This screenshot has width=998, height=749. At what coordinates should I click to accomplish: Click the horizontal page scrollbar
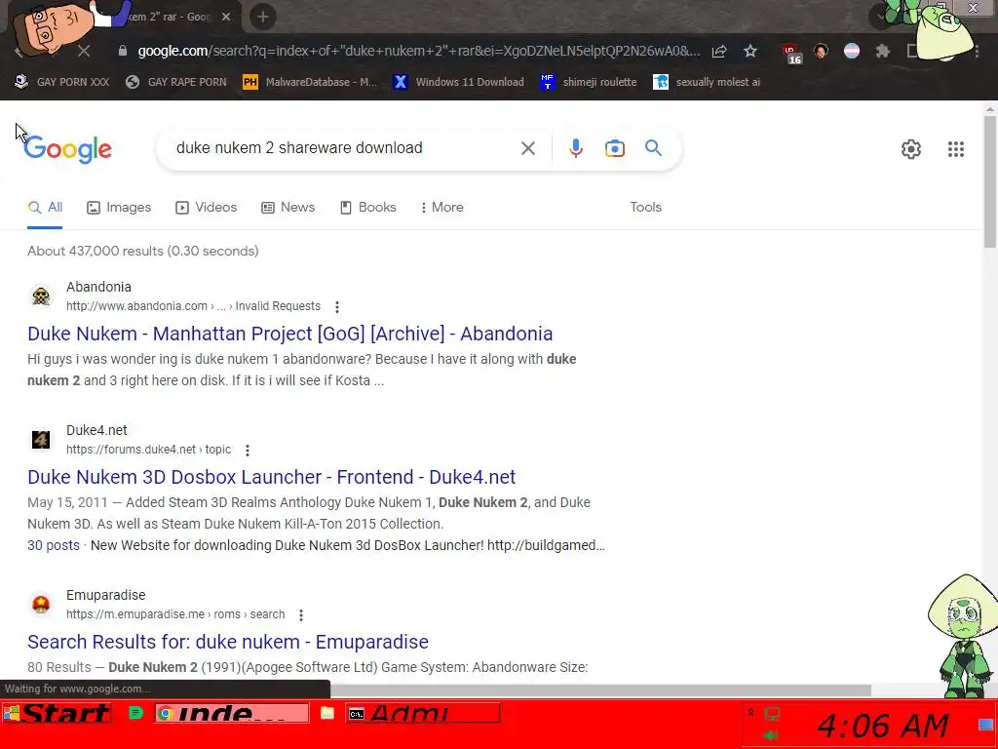click(x=600, y=691)
